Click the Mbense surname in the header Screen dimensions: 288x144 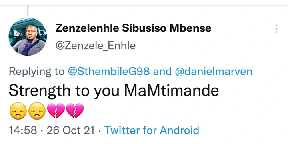click(190, 28)
